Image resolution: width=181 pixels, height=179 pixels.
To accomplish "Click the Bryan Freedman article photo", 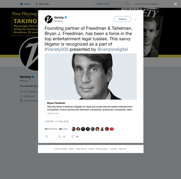I will 90,76.
